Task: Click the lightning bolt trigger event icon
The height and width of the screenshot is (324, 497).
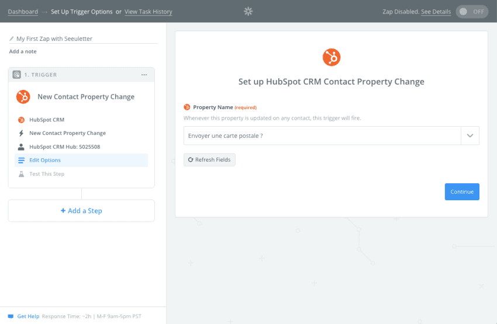Action: click(x=21, y=133)
